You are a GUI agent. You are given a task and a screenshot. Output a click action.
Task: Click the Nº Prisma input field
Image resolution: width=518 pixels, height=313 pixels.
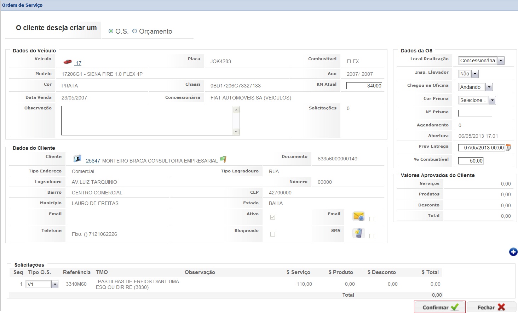(475, 113)
